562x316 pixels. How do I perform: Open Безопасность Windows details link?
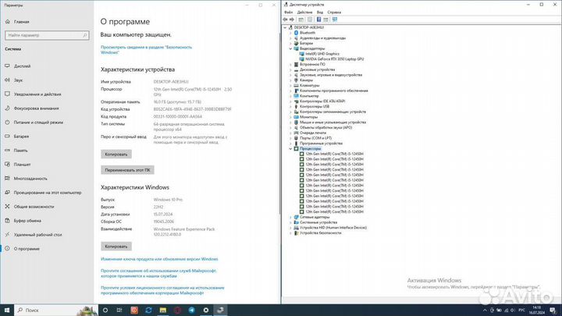(x=146, y=50)
